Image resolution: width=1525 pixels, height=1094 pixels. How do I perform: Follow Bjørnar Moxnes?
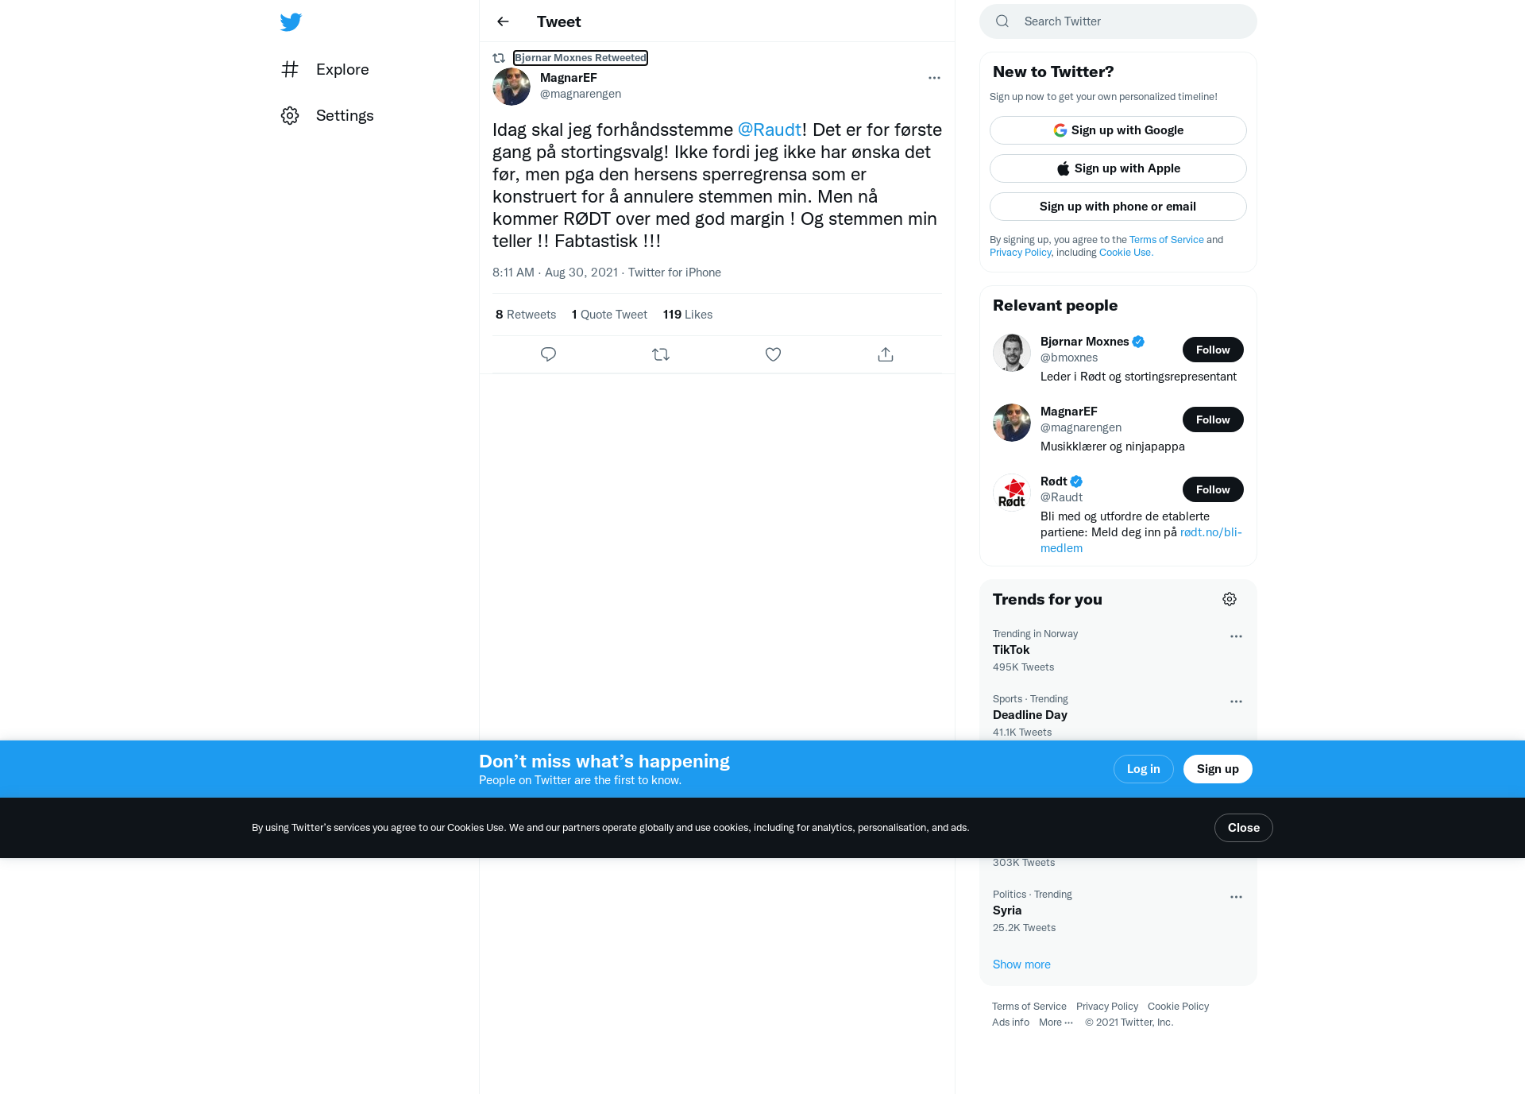1213,350
